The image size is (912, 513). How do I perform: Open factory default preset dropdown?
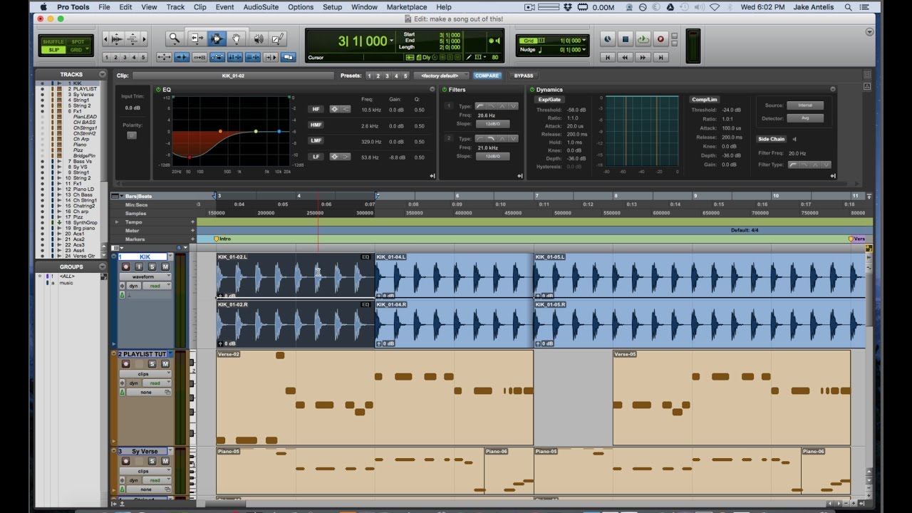[442, 76]
